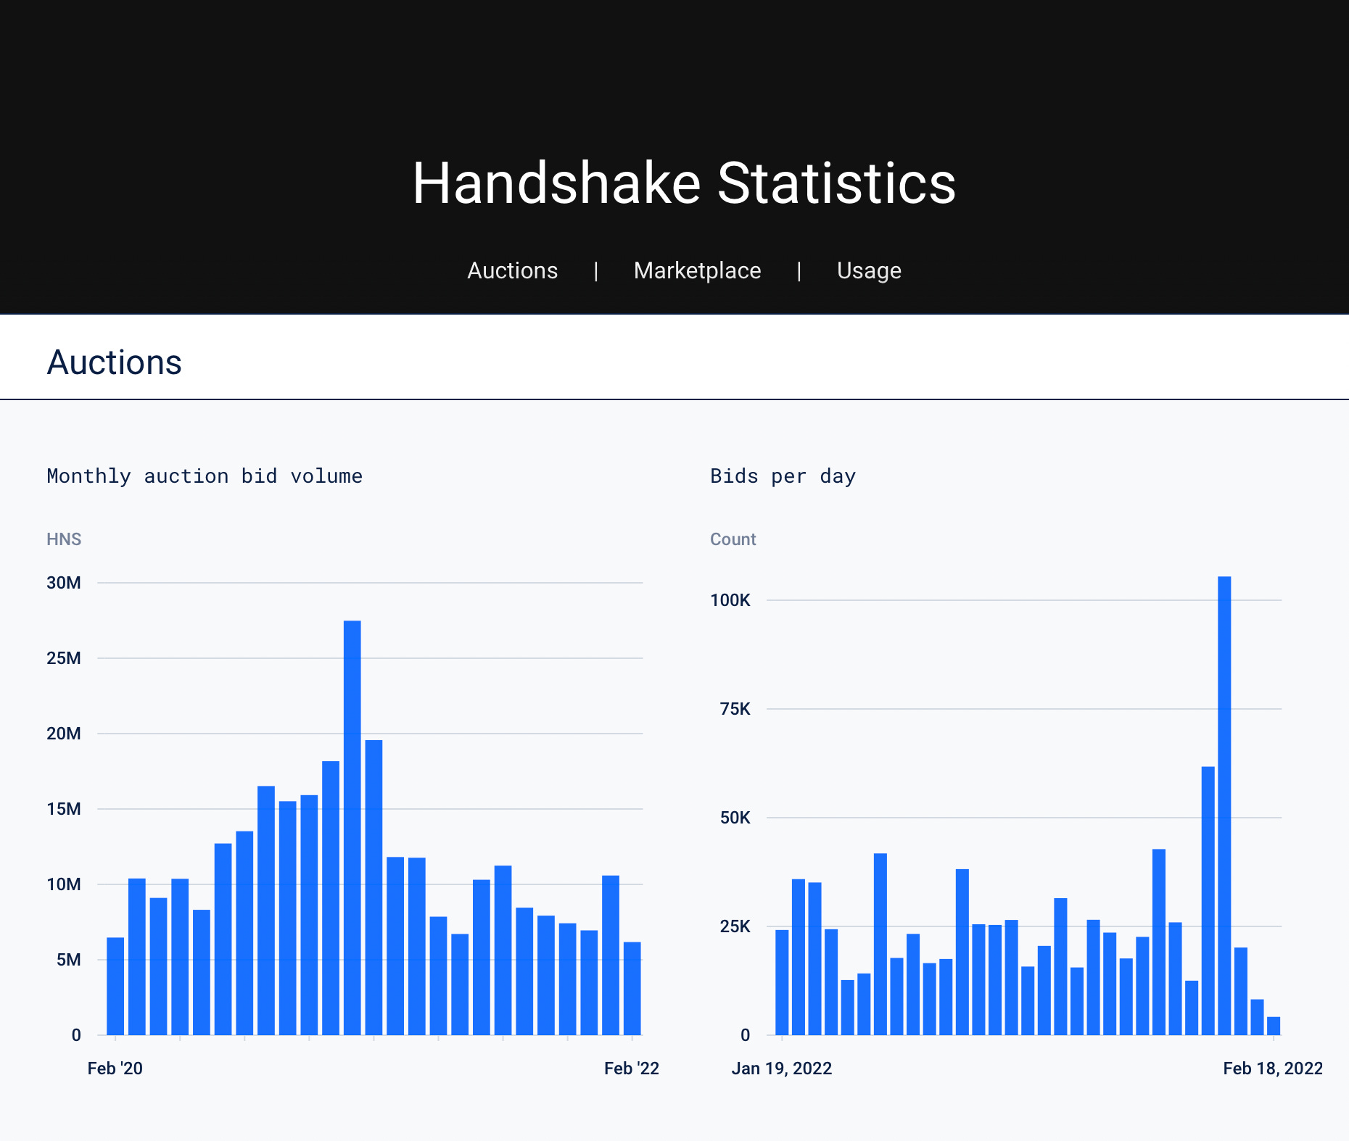The width and height of the screenshot is (1349, 1141).
Task: Click the 'Jan 19, 2022' x-axis label
Action: (782, 1069)
